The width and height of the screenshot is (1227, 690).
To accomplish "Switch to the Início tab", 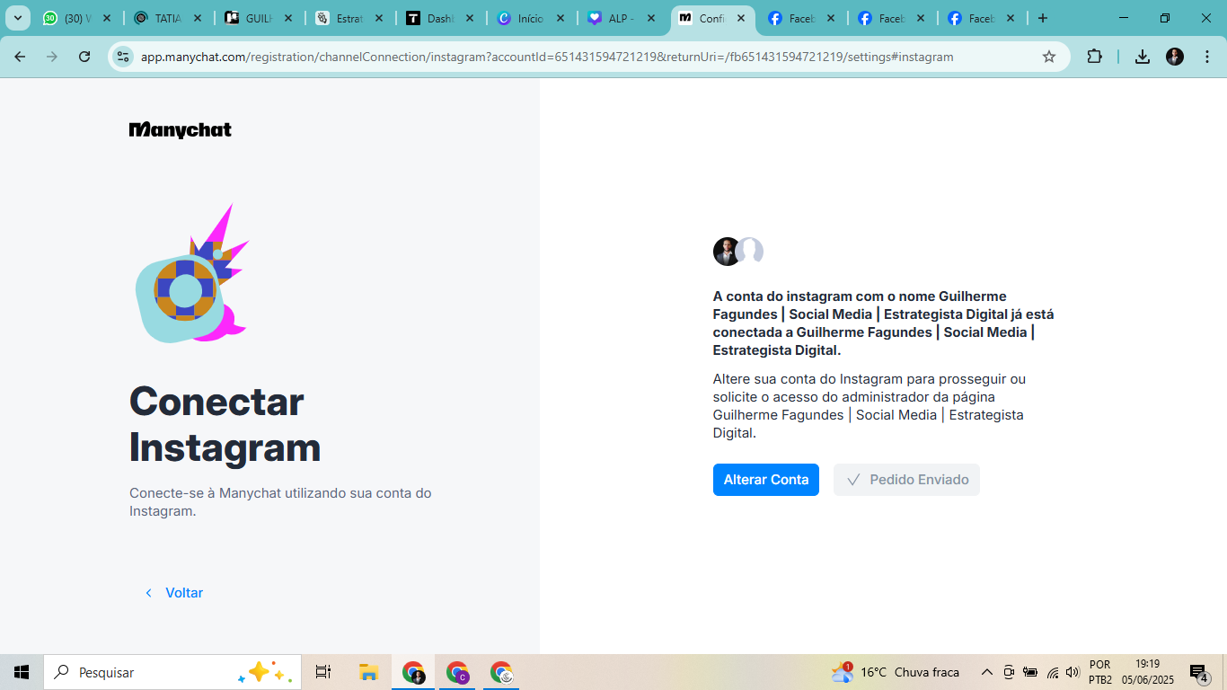I will tap(531, 18).
